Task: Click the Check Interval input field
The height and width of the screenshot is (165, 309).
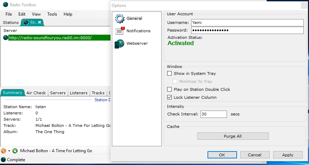Action: tap(213, 114)
